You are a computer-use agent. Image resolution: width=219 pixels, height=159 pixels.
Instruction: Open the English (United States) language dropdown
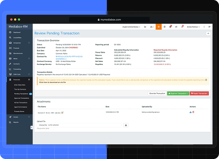(x=131, y=27)
